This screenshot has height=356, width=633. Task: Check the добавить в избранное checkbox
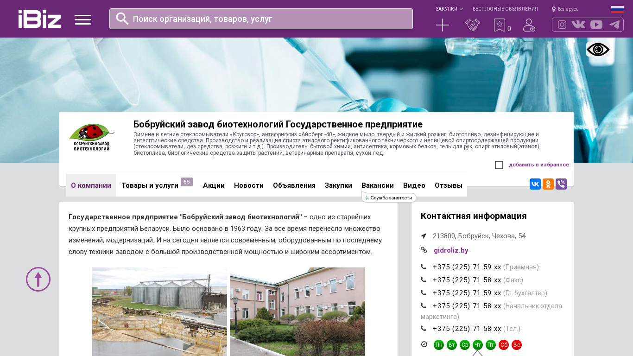click(499, 165)
